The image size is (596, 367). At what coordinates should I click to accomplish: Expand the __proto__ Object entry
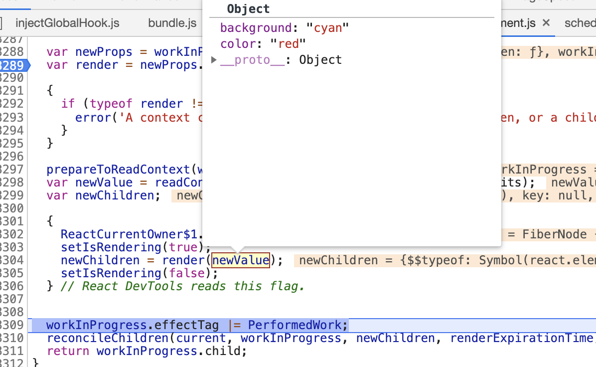point(214,60)
